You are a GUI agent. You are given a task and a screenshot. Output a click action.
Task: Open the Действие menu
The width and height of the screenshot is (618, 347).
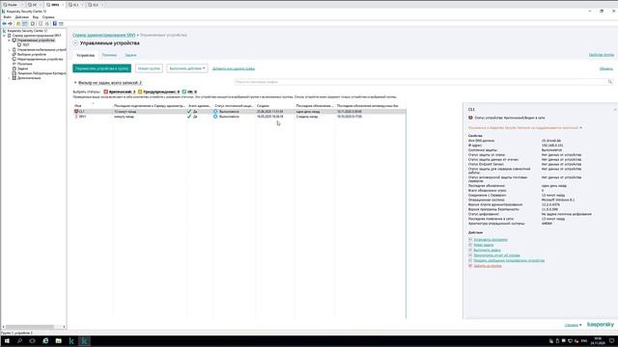click(x=22, y=17)
